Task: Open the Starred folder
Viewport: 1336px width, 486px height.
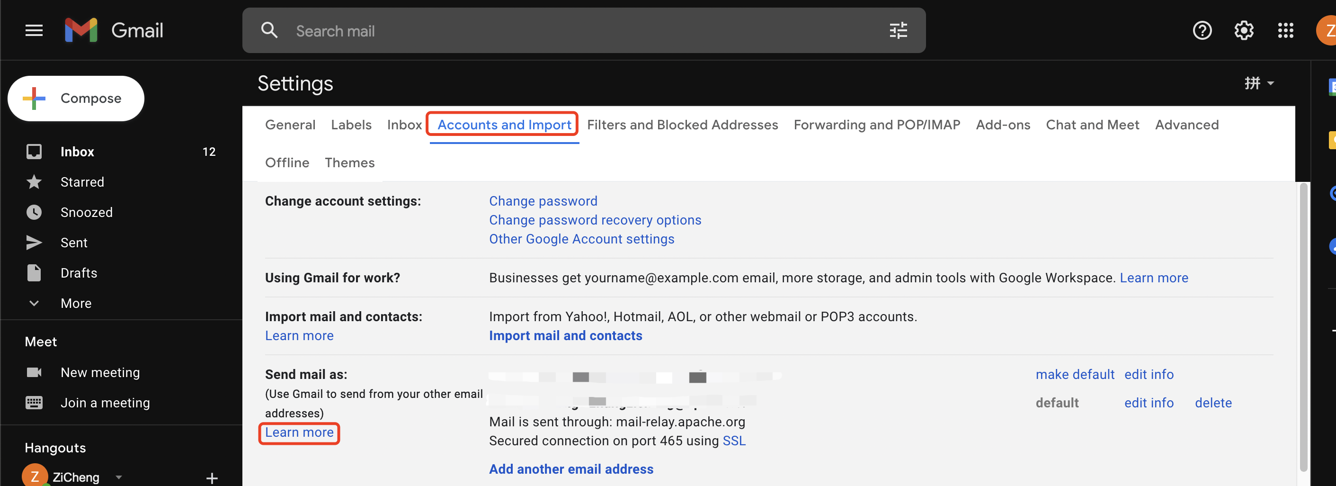Action: [x=82, y=182]
